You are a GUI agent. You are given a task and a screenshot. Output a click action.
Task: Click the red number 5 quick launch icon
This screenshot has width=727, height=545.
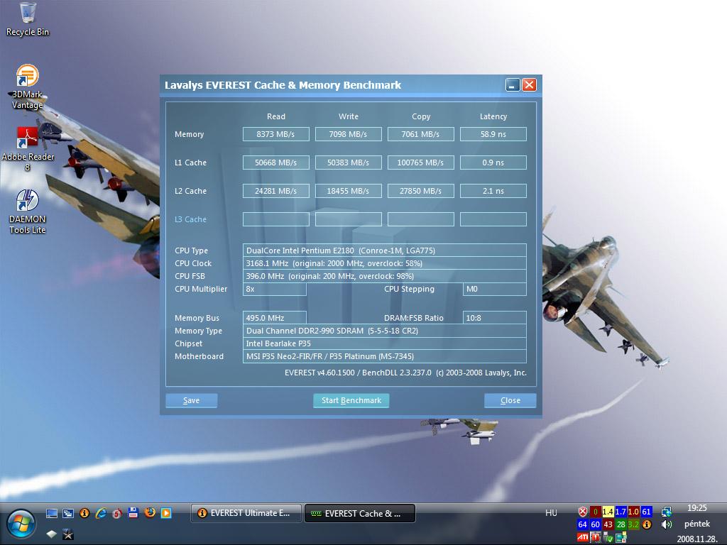click(x=117, y=513)
